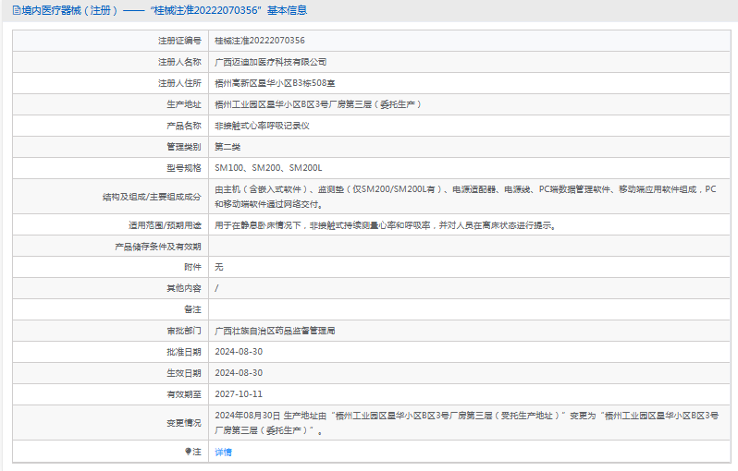Click 批准日期 value 2024-08-30

click(239, 352)
